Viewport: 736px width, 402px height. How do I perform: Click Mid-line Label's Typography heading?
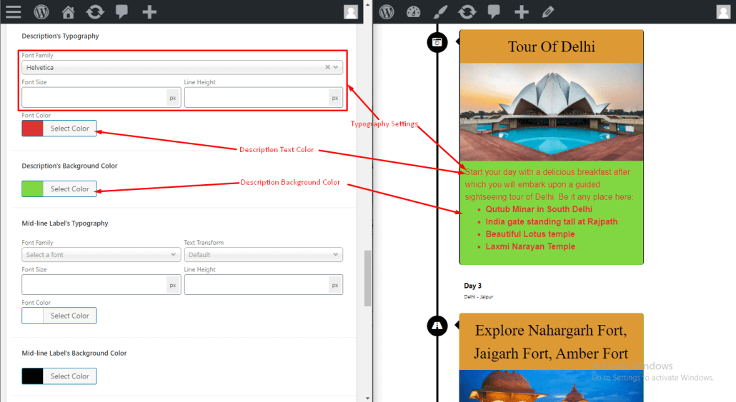(65, 223)
